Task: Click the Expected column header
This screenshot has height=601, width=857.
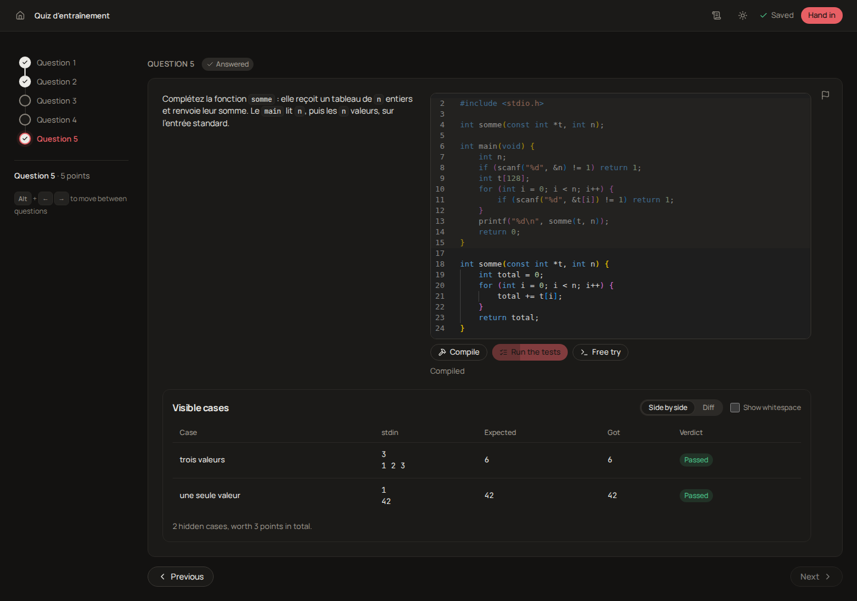Action: (500, 433)
